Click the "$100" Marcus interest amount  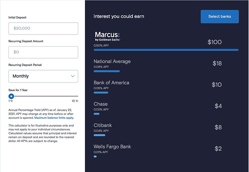214,42
